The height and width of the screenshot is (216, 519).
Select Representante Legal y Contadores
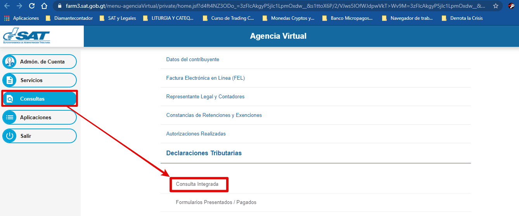pyautogui.click(x=205, y=97)
